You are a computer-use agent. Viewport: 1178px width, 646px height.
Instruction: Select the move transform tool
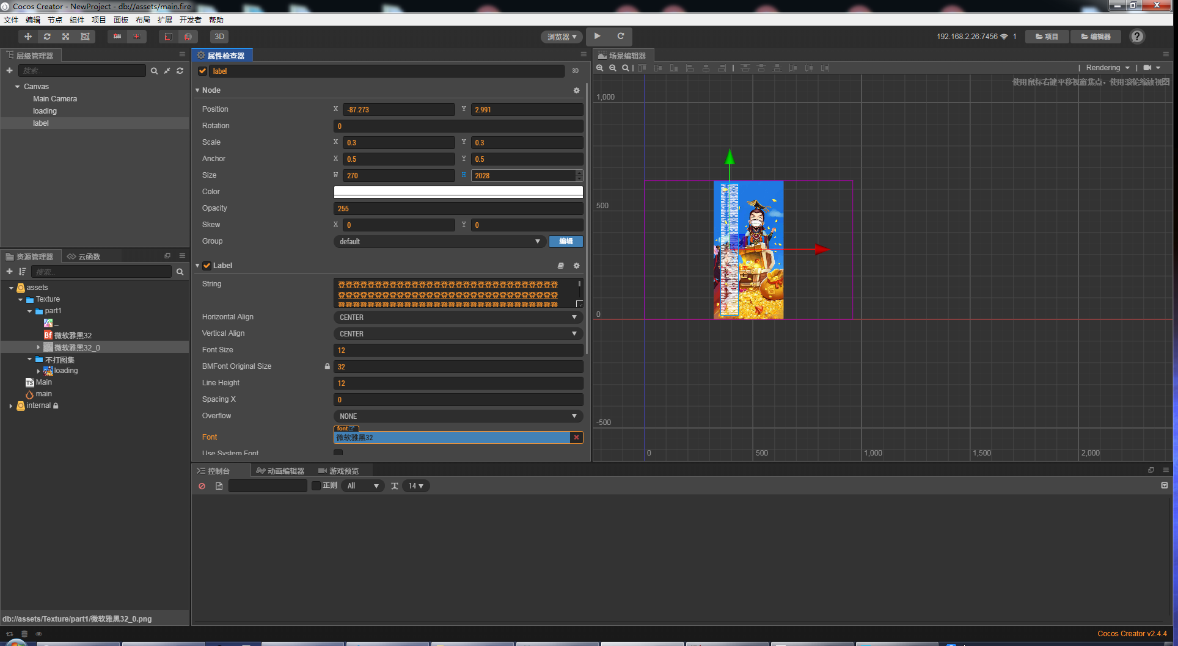[x=28, y=37]
